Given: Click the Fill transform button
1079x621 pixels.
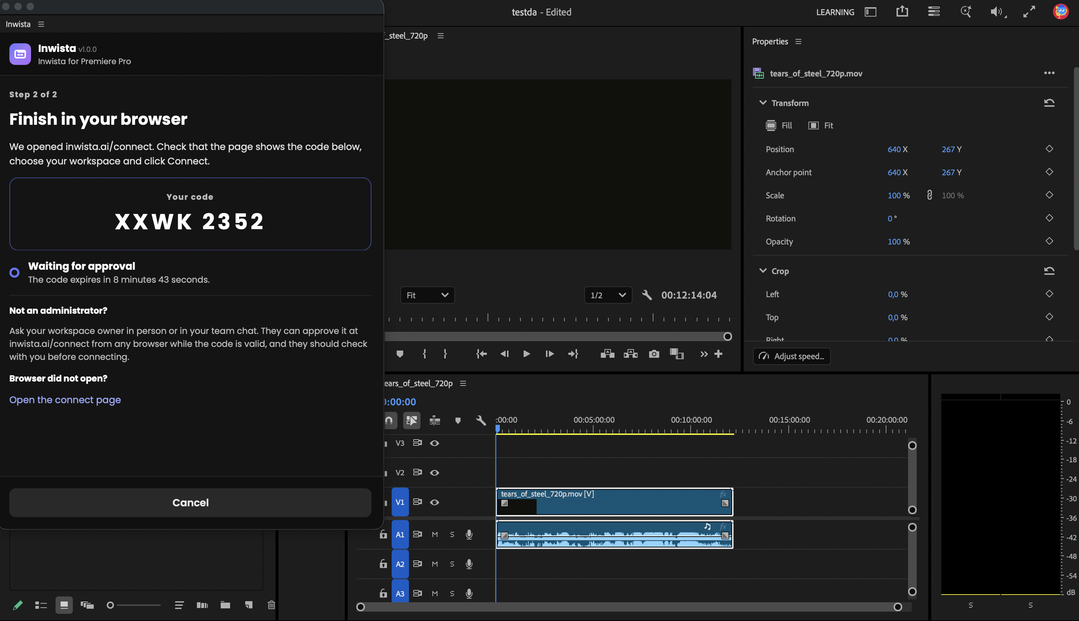Looking at the screenshot, I should click(779, 125).
